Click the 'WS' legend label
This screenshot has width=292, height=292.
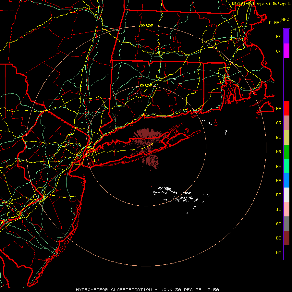pyautogui.click(x=278, y=180)
